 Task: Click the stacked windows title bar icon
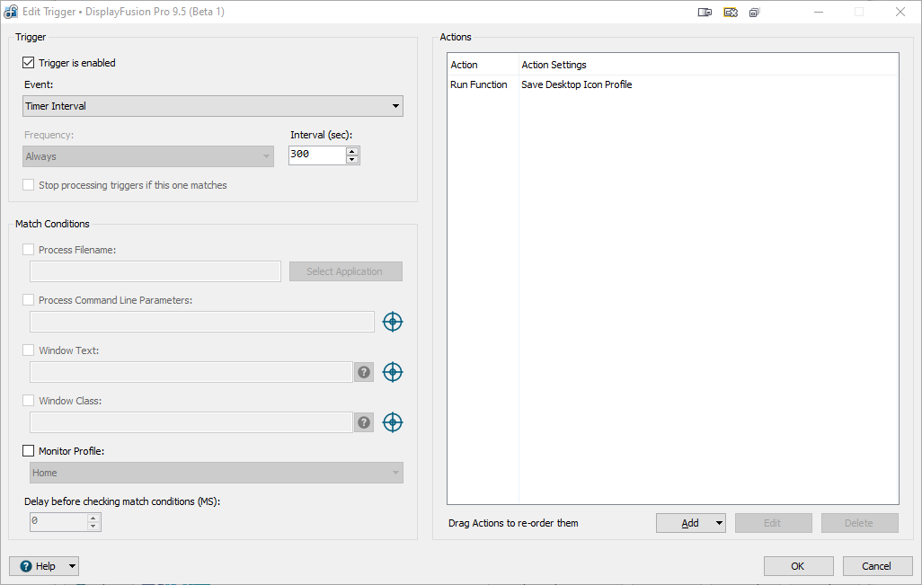click(755, 12)
